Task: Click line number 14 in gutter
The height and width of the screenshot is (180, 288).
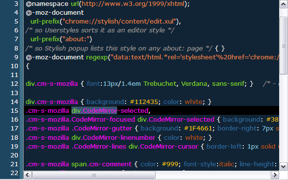Action: click(x=14, y=102)
